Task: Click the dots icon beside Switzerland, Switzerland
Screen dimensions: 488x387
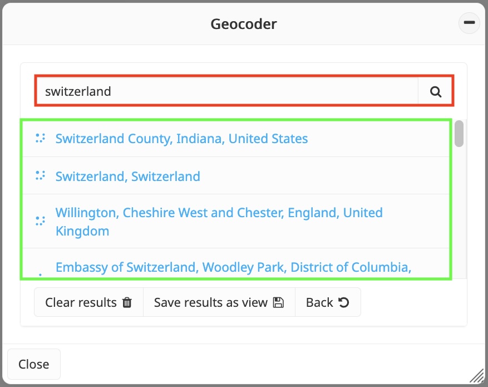Action: click(x=40, y=176)
